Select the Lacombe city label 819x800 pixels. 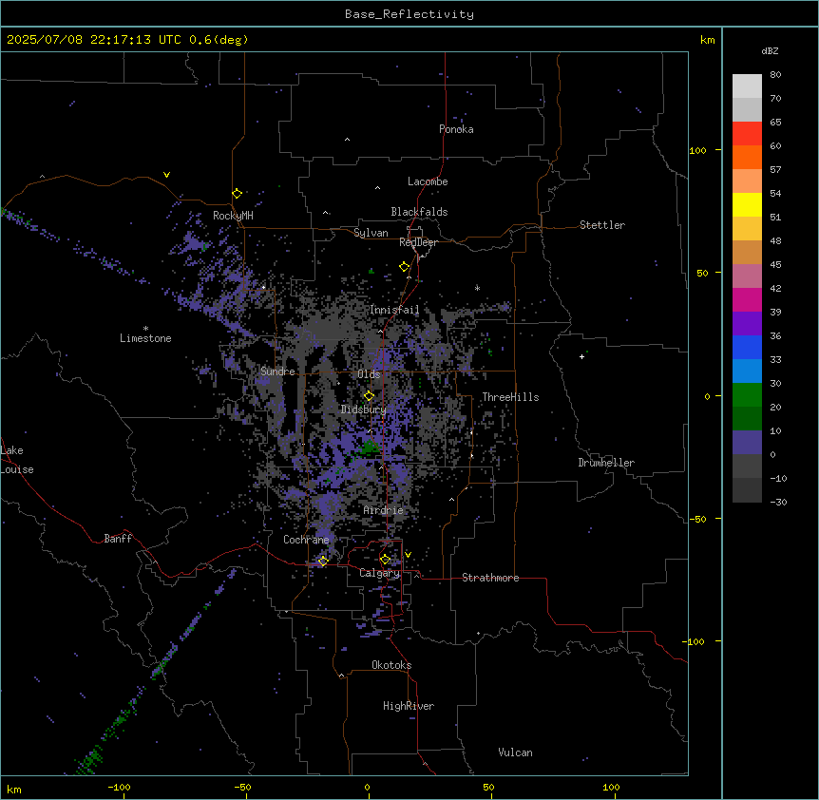click(x=428, y=181)
